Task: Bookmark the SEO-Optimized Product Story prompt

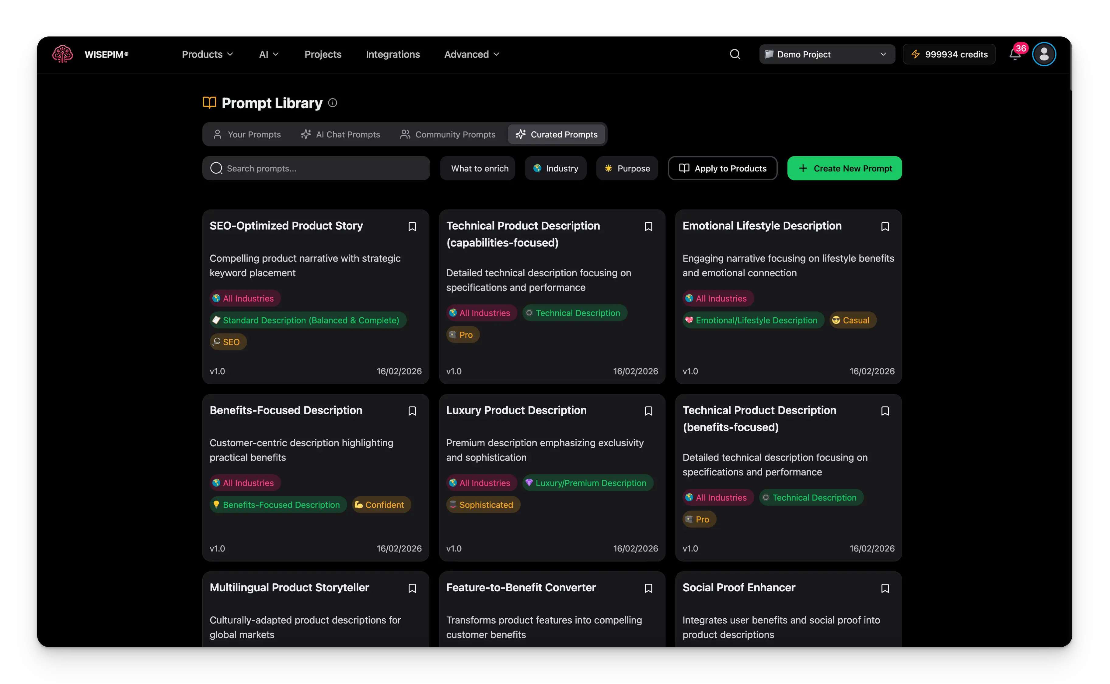Action: pyautogui.click(x=412, y=226)
